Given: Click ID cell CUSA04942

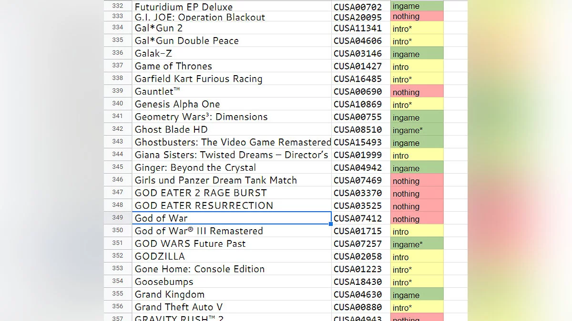Looking at the screenshot, I should coord(361,167).
